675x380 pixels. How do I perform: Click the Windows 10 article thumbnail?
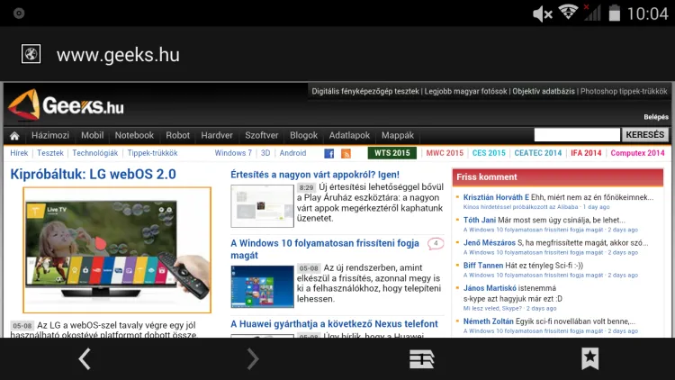coord(262,286)
